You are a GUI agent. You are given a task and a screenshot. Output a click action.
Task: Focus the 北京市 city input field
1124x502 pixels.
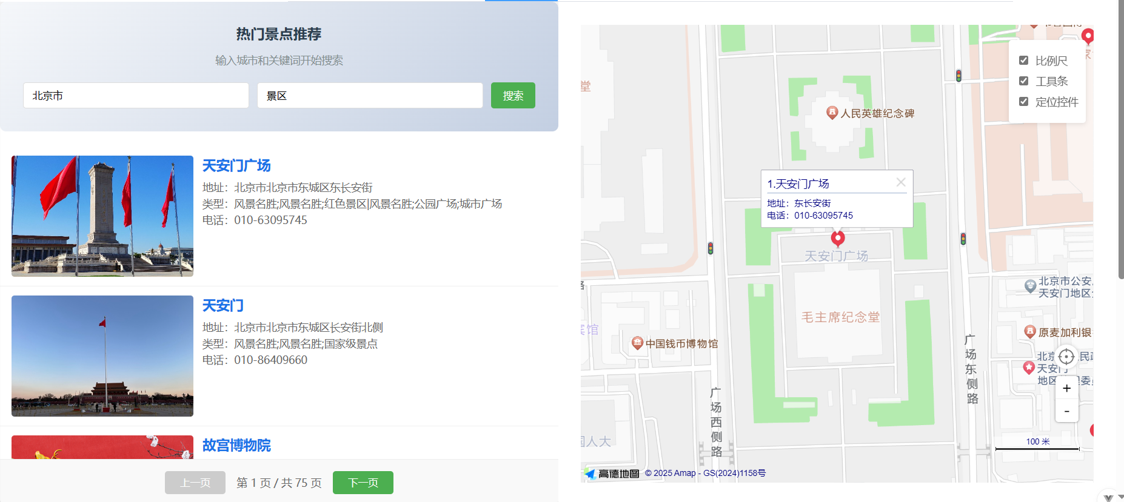coord(136,96)
